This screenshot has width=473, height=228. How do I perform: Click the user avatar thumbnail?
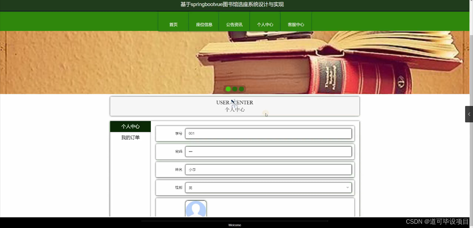pyautogui.click(x=196, y=209)
